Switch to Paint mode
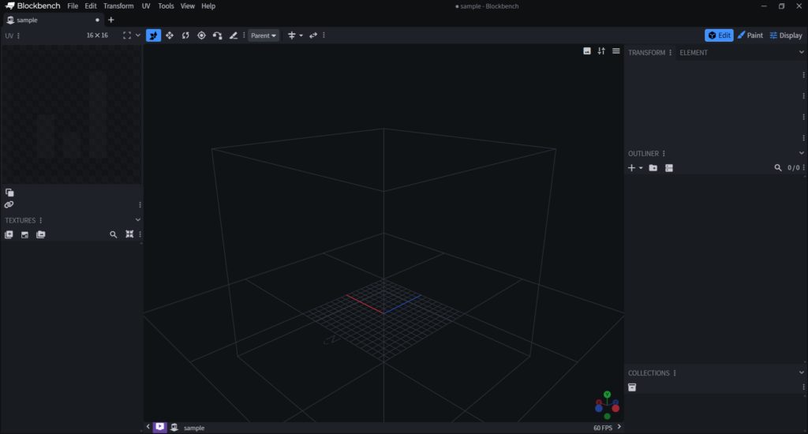Viewport: 808px width, 434px height. click(x=750, y=36)
